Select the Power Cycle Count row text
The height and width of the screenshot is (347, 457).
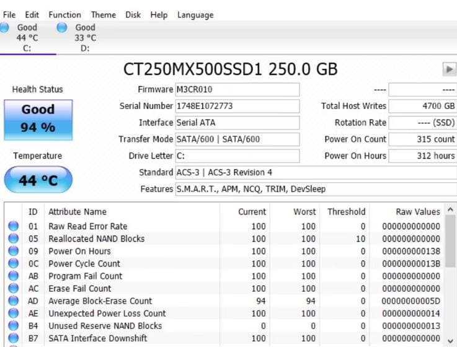pyautogui.click(x=84, y=264)
